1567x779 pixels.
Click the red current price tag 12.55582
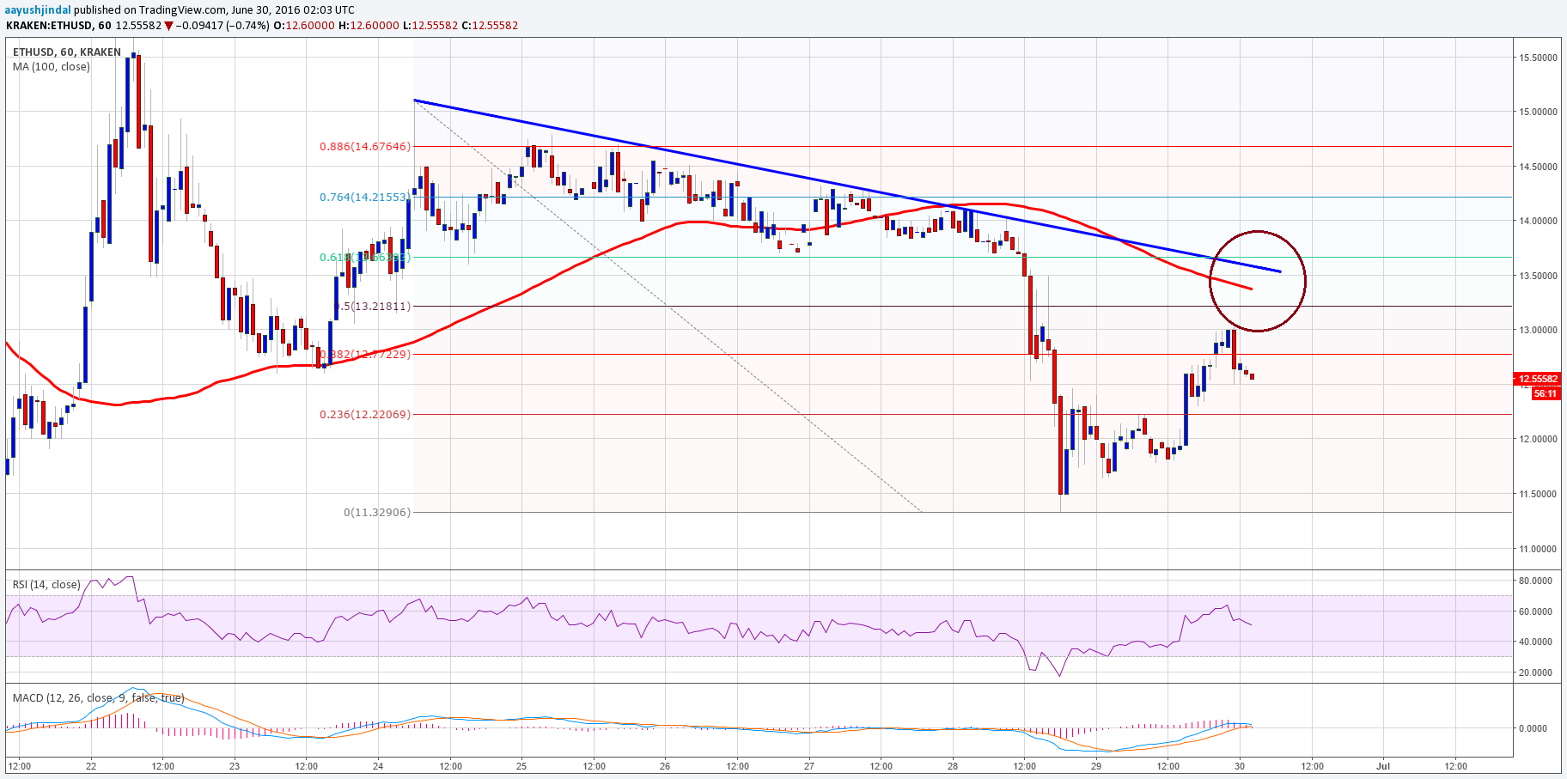tap(1538, 379)
